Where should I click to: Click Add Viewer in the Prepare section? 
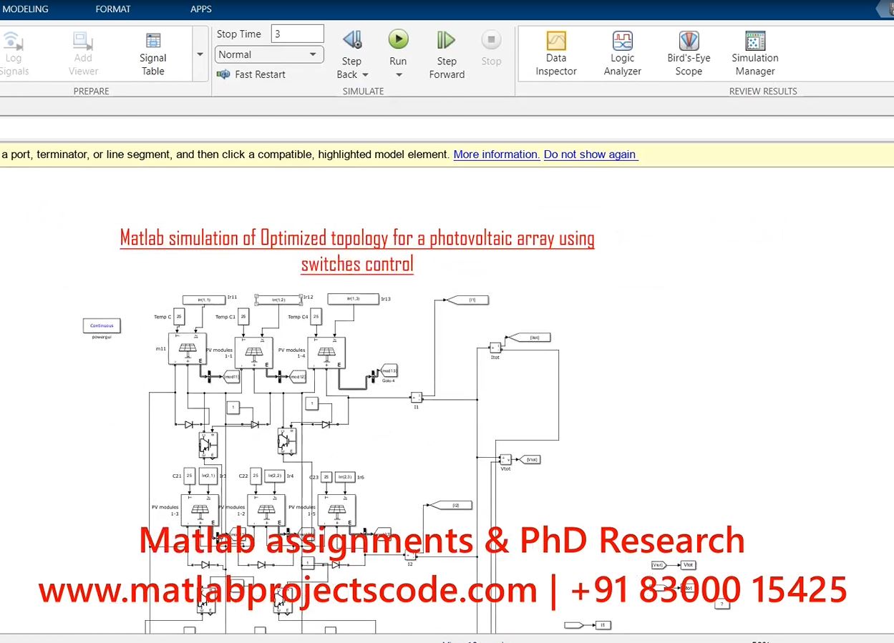83,54
